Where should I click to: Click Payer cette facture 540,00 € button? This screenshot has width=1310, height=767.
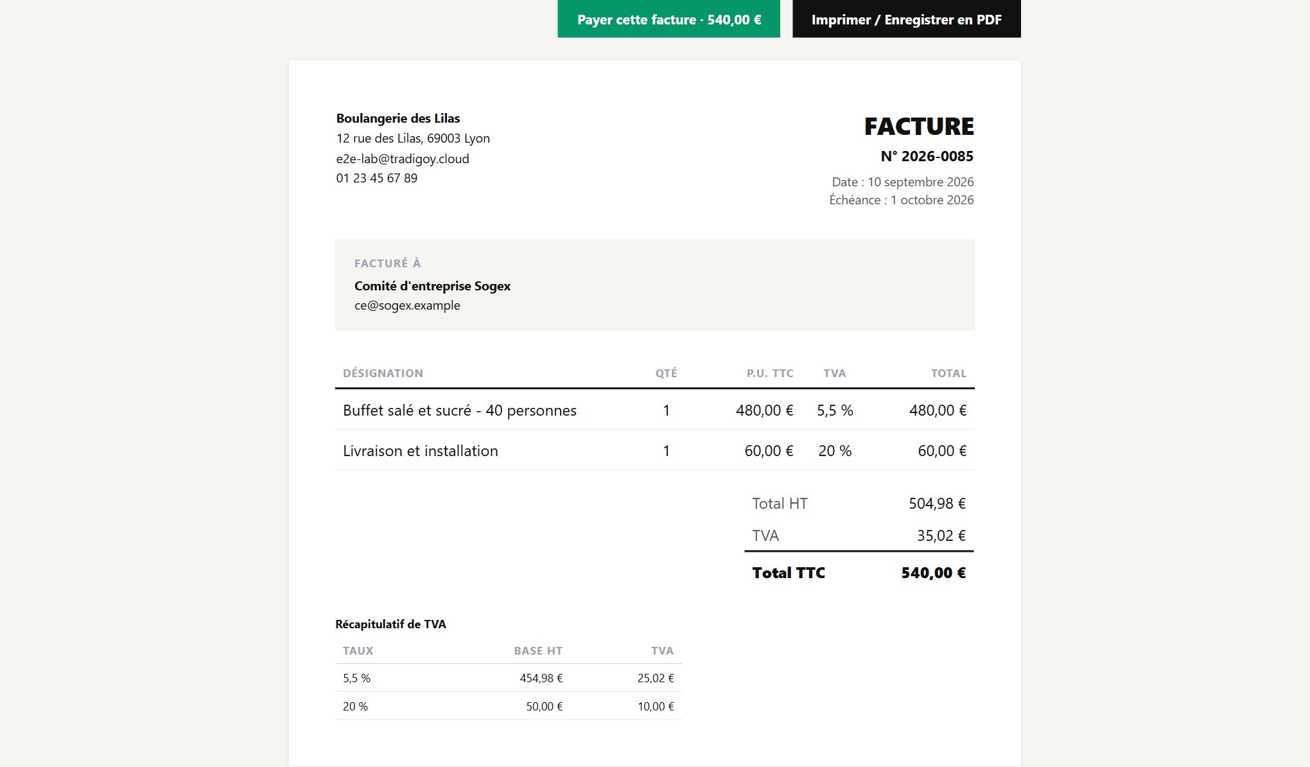pyautogui.click(x=668, y=19)
